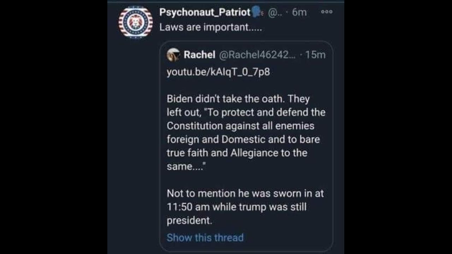Open the 6m timestamp of the tweet
This screenshot has height=254, width=452.
[x=299, y=12]
